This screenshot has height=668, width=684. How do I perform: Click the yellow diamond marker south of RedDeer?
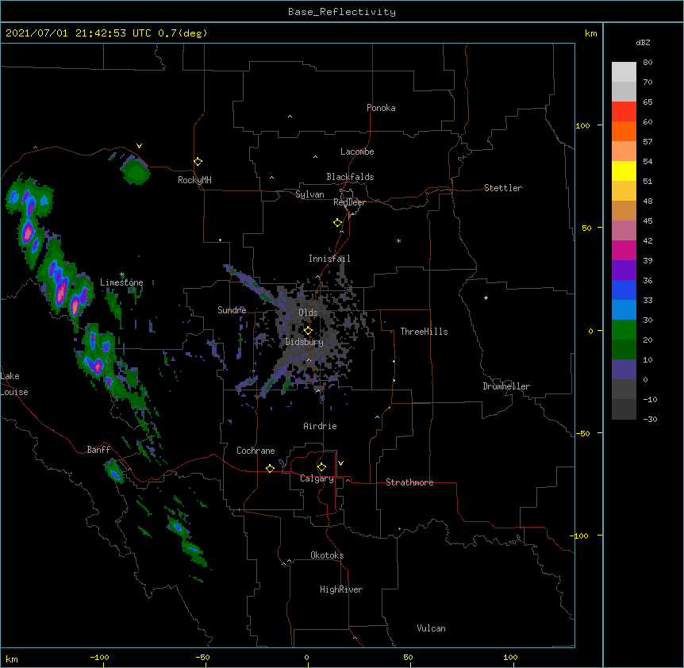click(338, 223)
